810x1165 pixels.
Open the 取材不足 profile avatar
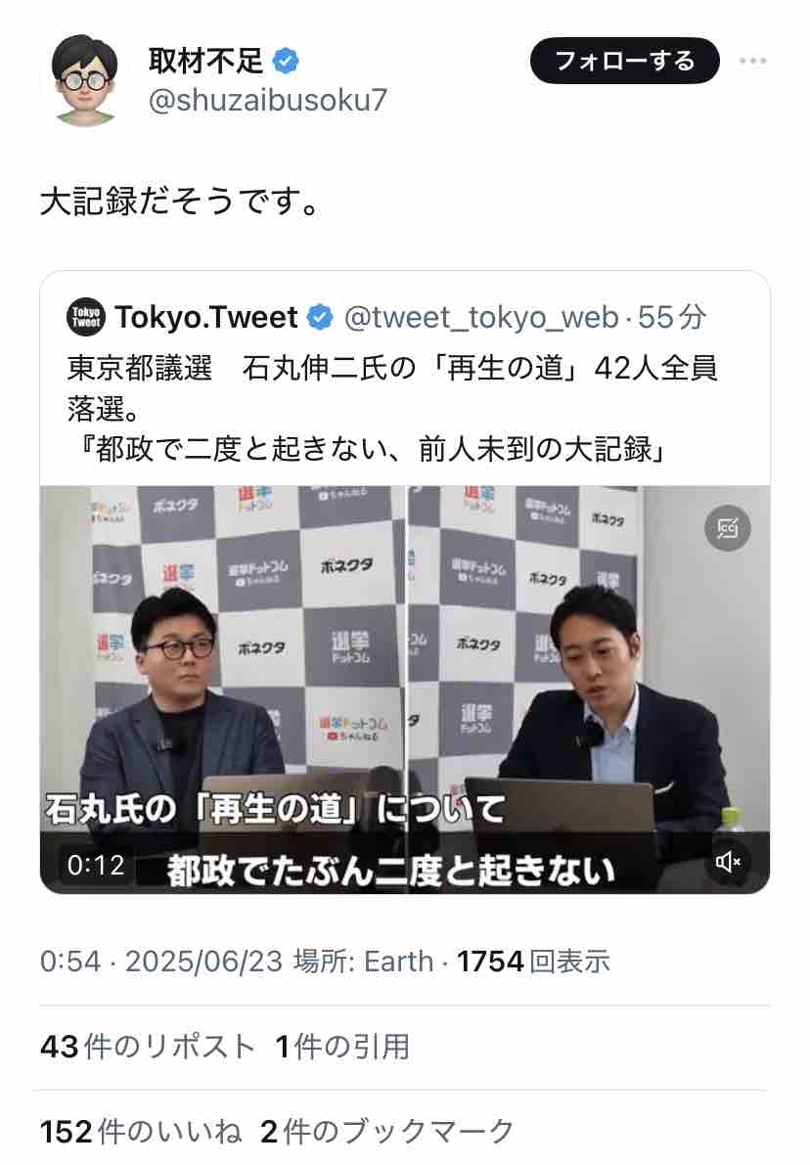(x=85, y=79)
